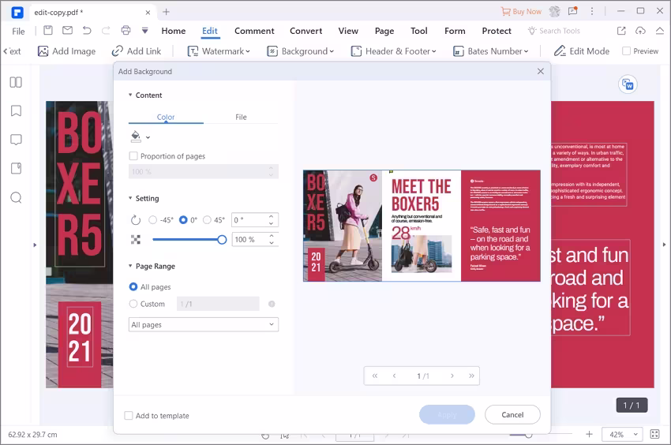The image size is (671, 445).
Task: Open the Attachments panel icon
Action: tap(16, 169)
